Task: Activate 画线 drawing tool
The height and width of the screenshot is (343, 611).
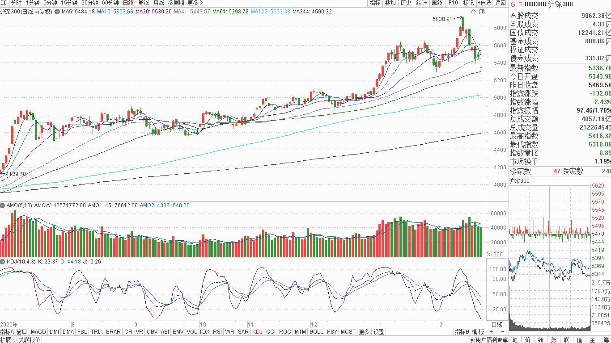Action: [437, 3]
